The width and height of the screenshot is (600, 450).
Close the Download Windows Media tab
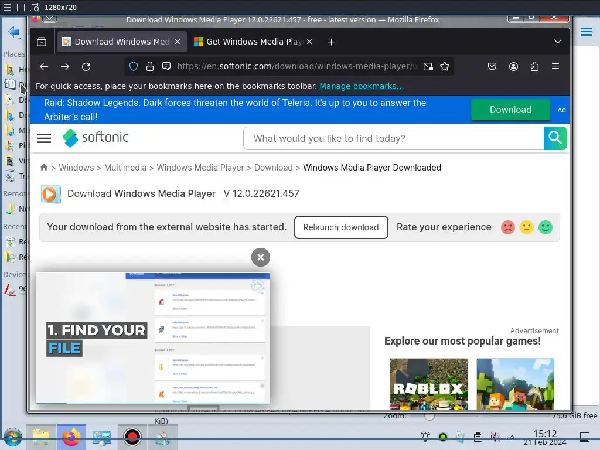click(178, 42)
